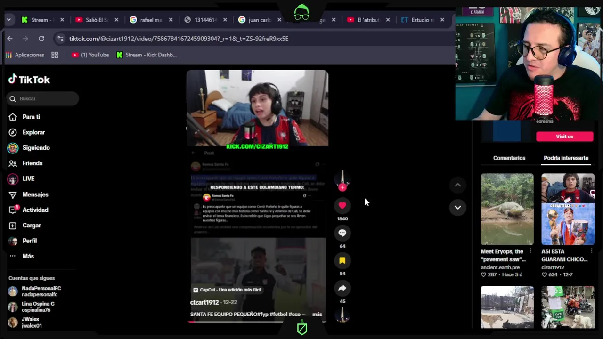Image resolution: width=603 pixels, height=339 pixels.
Task: Open the motorcycle with dog video thumbnail
Action: (568, 307)
